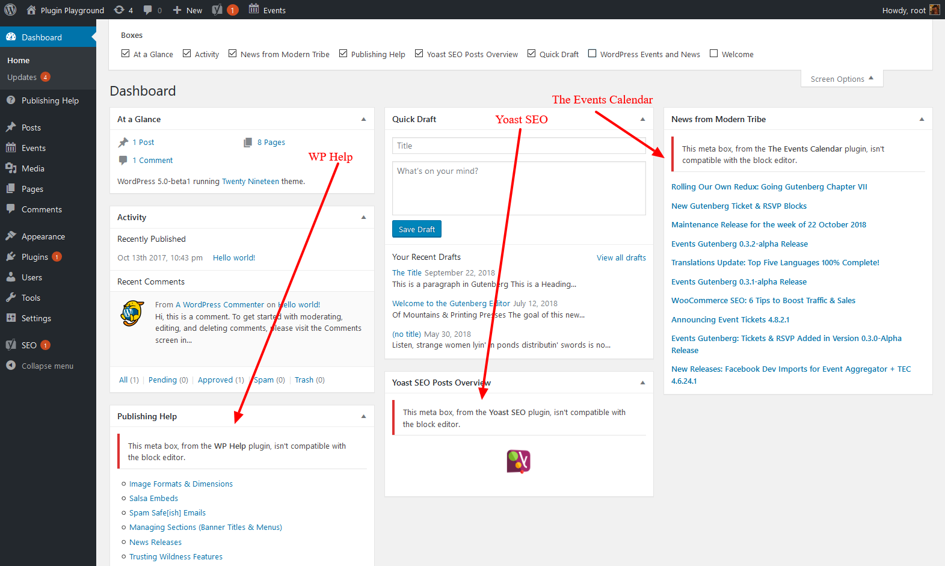Click the Quick Draft Title field

[519, 146]
